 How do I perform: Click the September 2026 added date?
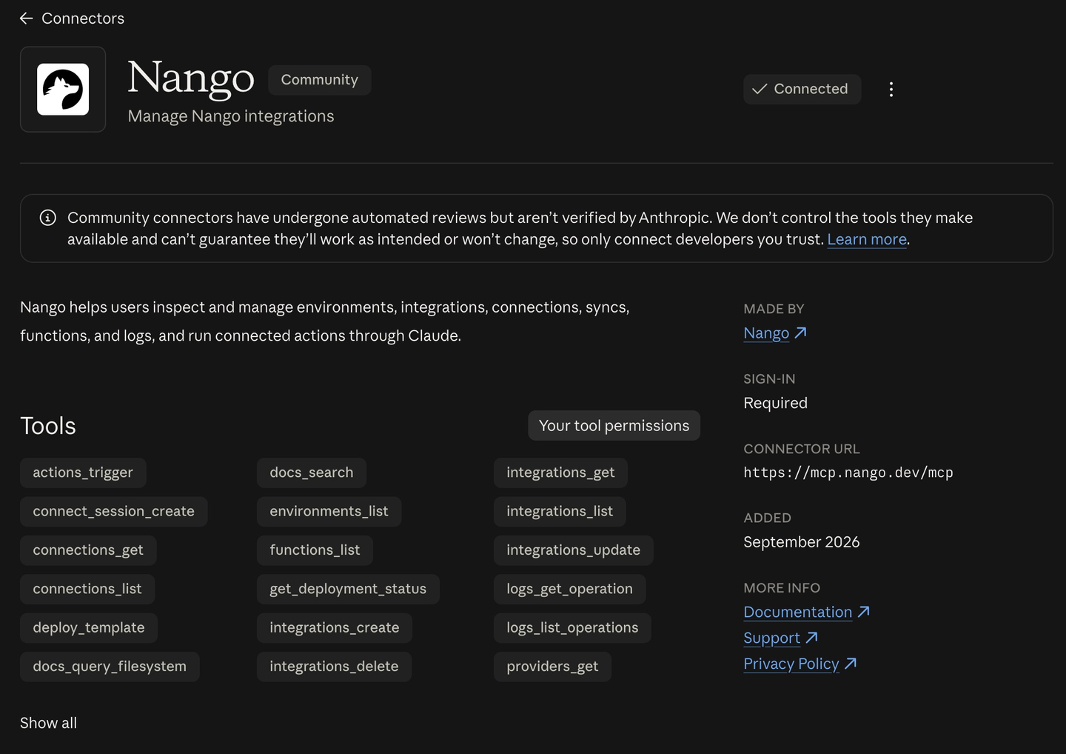[802, 542]
